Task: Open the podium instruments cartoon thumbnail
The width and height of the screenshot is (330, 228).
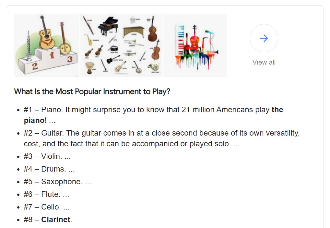Action: pos(47,45)
